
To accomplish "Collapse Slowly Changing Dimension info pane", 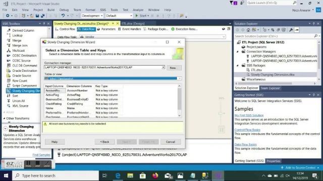I will (x=6, y=129).
